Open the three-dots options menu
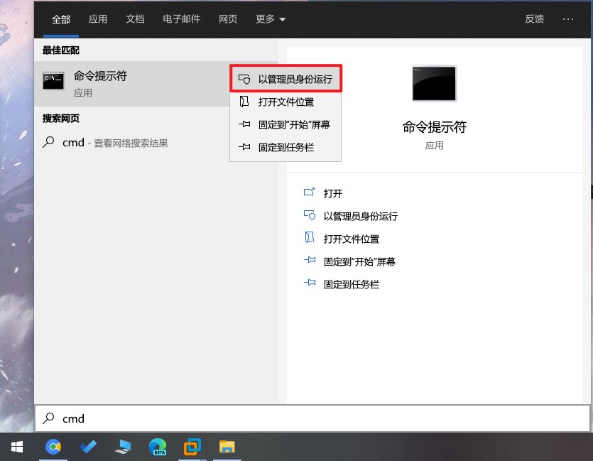Screen dimensions: 593x461 [x=568, y=19]
